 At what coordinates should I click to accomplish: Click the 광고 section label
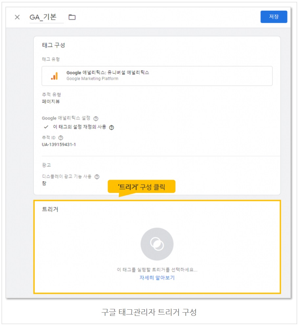(46, 165)
